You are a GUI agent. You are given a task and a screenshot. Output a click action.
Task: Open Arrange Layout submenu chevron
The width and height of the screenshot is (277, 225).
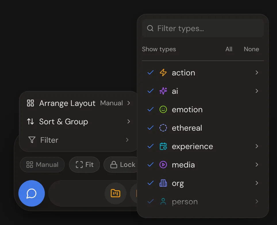click(x=129, y=103)
